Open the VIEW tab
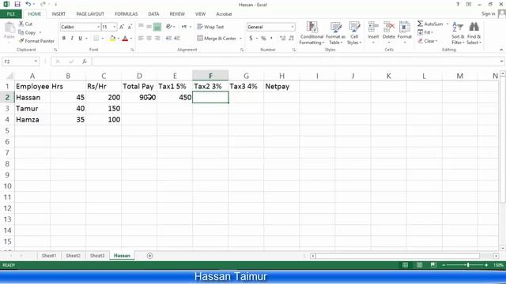The width and height of the screenshot is (506, 284). pyautogui.click(x=200, y=14)
